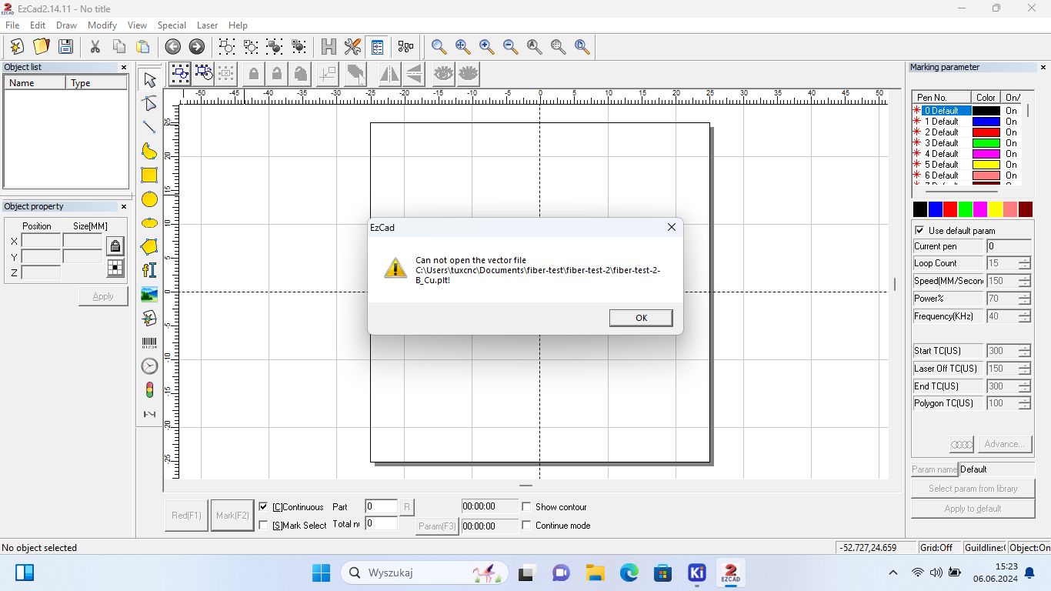Click the first magnifier zoom icon

439,46
